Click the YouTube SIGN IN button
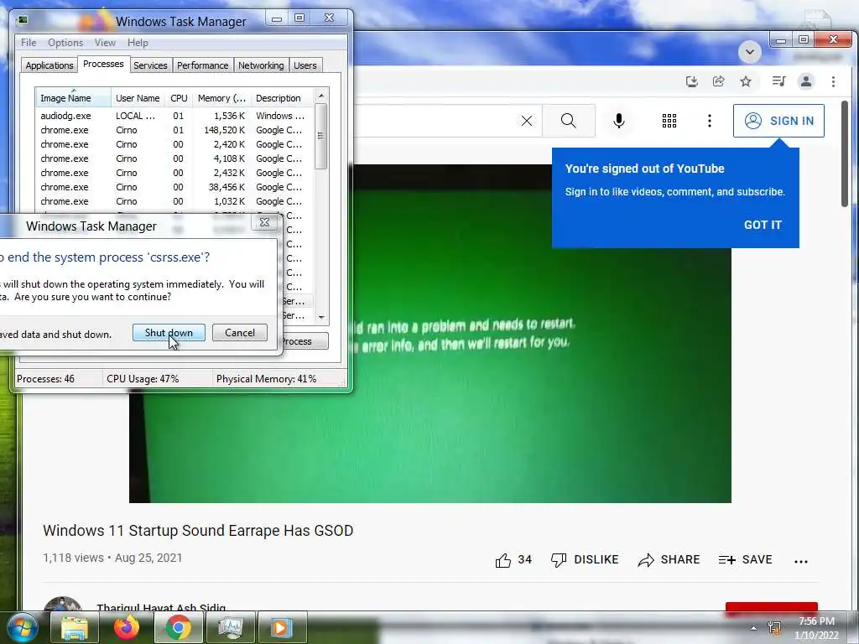The height and width of the screenshot is (644, 859). pos(778,121)
